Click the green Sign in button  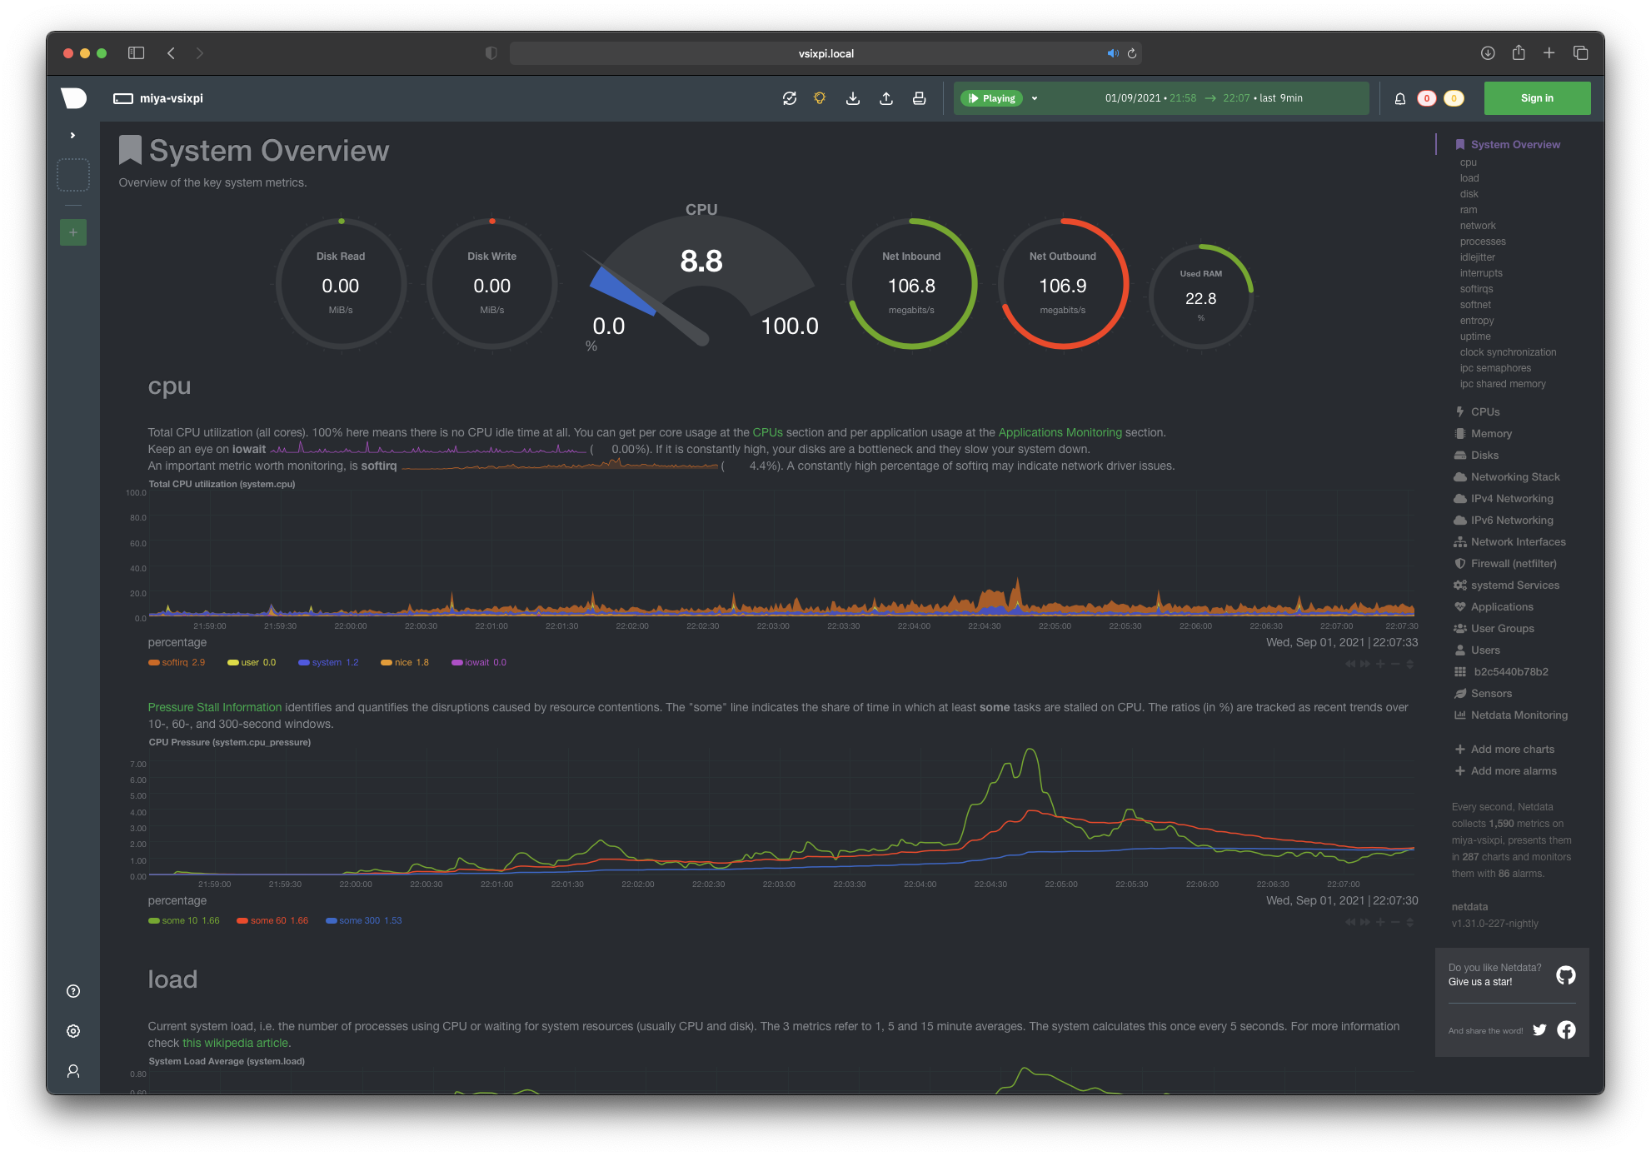click(1536, 98)
